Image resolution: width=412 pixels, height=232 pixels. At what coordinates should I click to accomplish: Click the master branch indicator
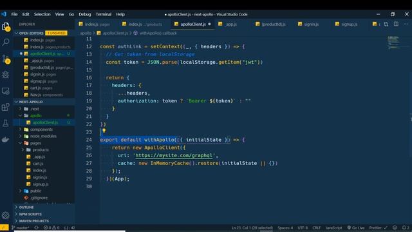coord(21,227)
